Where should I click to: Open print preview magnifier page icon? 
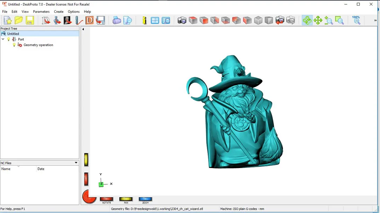128,20
